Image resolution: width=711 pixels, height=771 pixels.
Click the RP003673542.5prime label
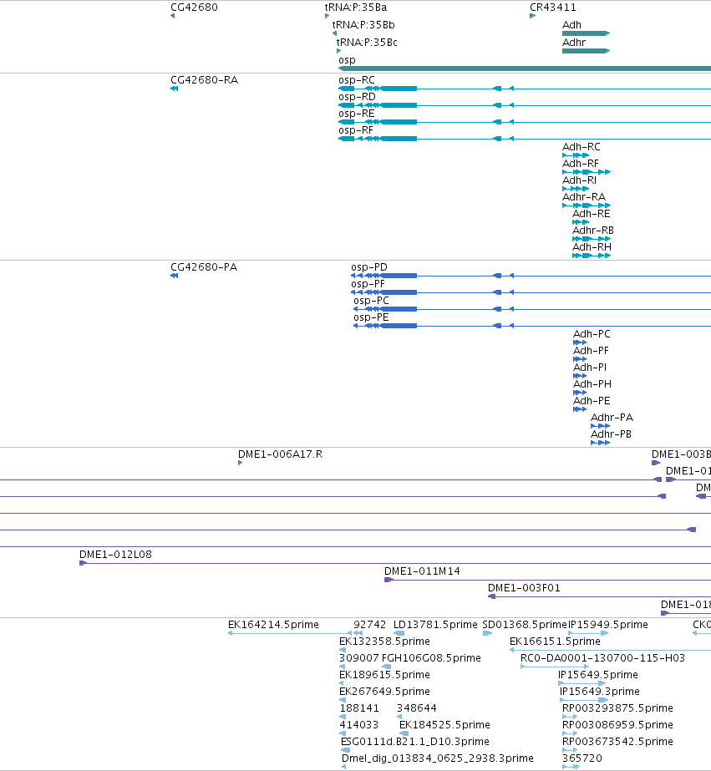617,742
